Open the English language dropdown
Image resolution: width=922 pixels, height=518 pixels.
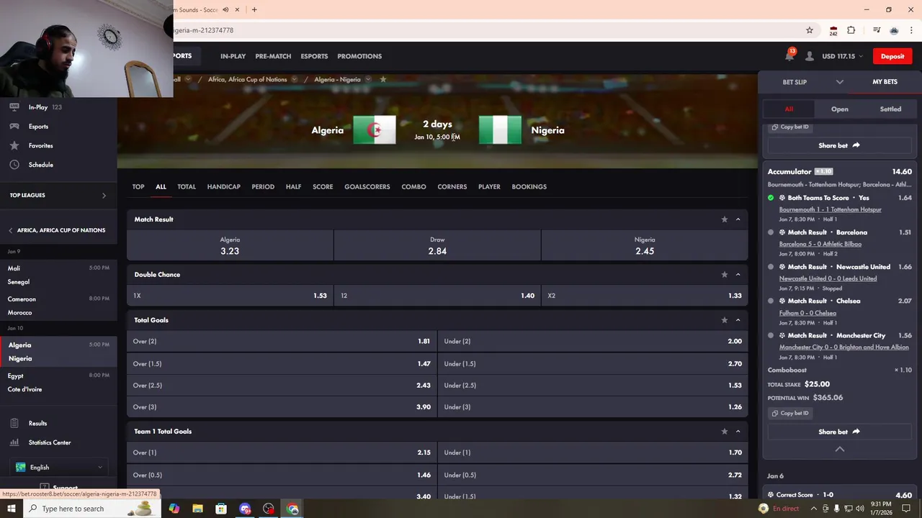58,467
